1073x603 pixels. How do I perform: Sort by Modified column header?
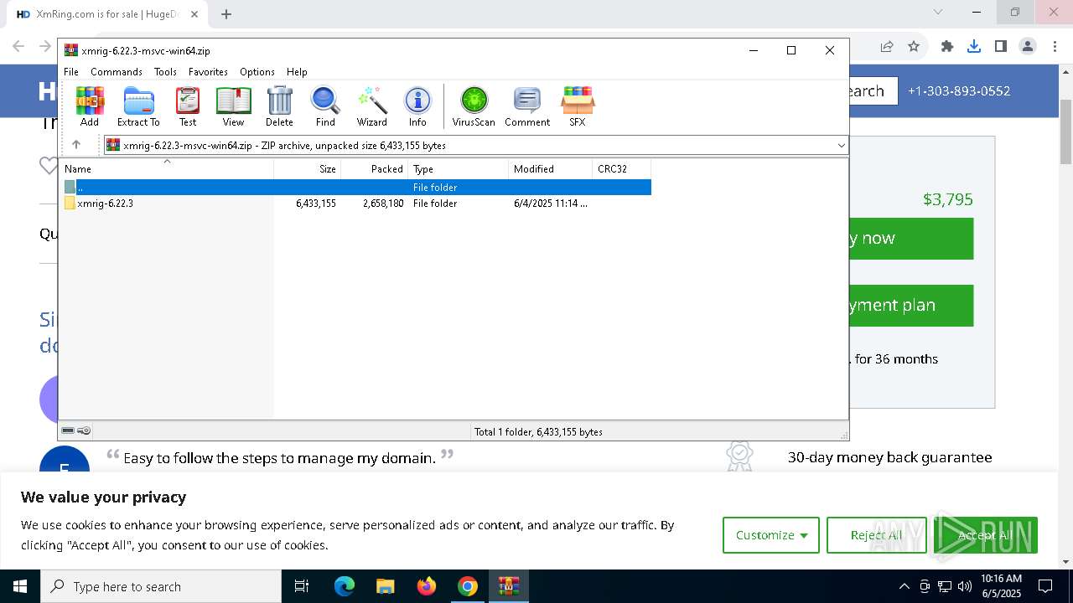click(551, 169)
